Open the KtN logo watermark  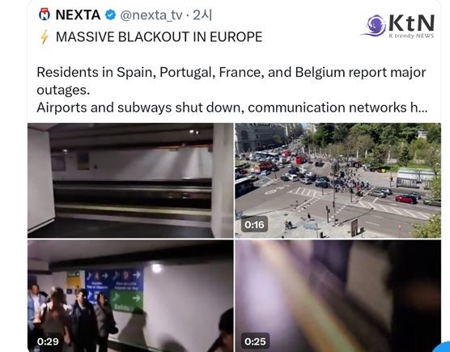(x=398, y=26)
